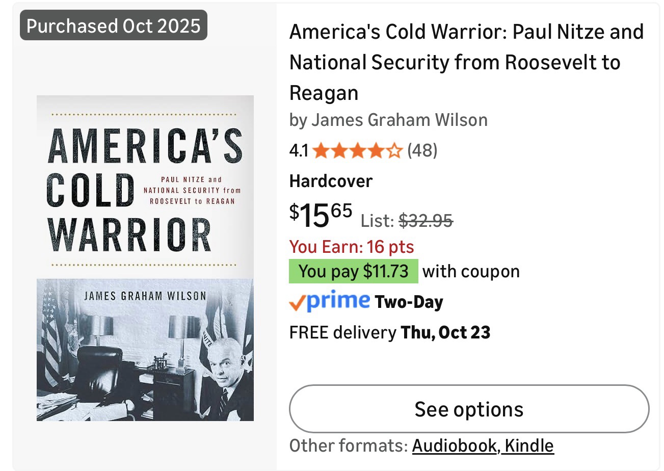This screenshot has height=471, width=664.
Task: Click the $15.65 price
Action: [x=321, y=215]
